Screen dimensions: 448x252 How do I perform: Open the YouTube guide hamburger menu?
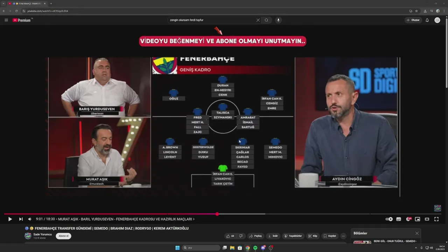(x=6, y=20)
